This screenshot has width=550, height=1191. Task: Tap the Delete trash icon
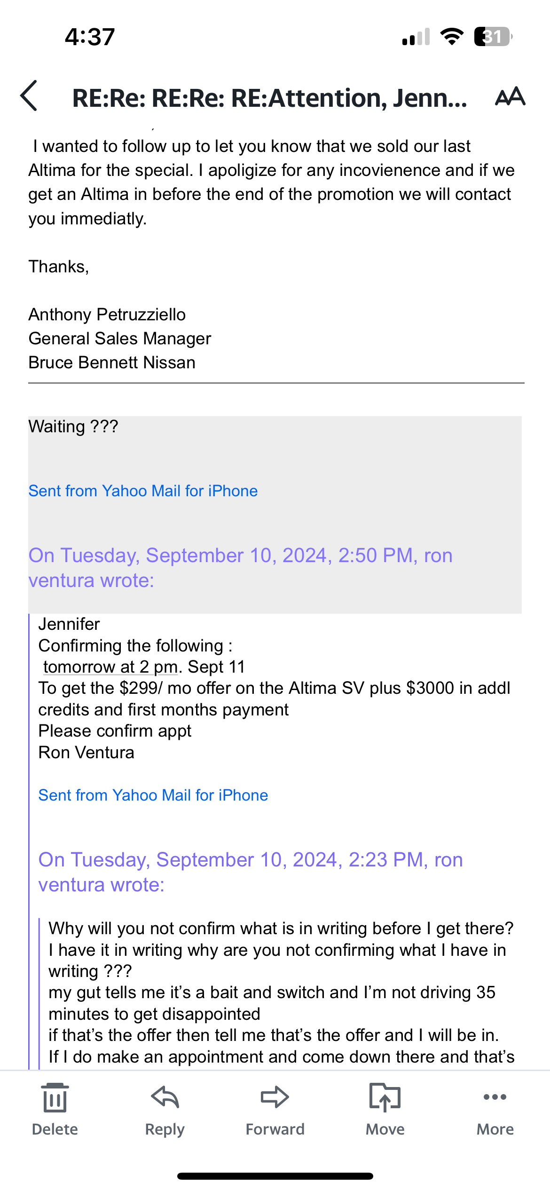(x=55, y=1097)
